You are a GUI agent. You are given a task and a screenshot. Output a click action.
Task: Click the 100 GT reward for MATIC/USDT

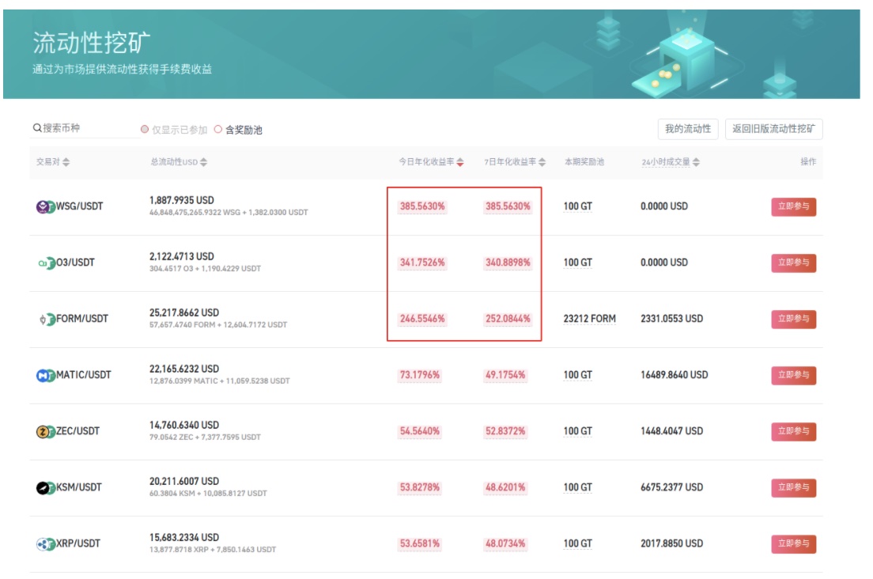577,375
